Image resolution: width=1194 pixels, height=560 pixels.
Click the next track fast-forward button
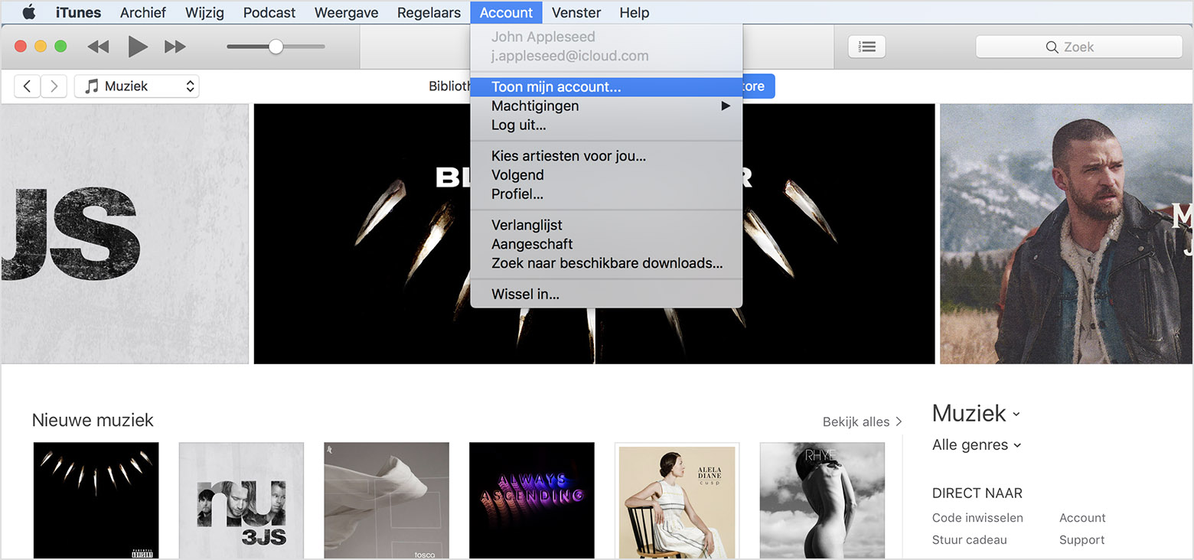click(175, 47)
